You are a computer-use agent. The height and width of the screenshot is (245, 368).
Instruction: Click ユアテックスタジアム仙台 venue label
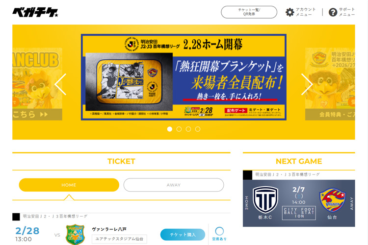tap(119, 239)
